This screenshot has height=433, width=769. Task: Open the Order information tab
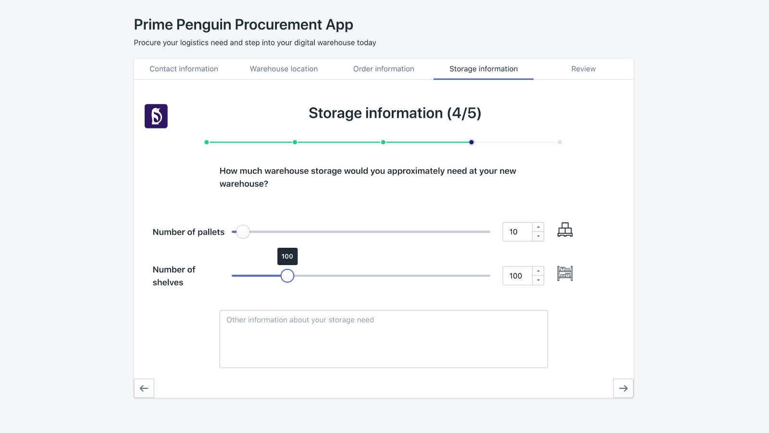[x=384, y=69]
